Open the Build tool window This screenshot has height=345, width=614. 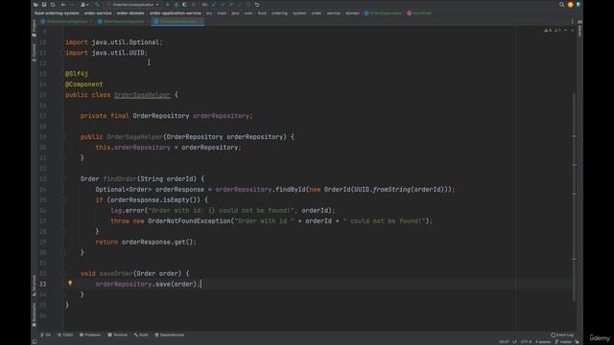(141, 334)
